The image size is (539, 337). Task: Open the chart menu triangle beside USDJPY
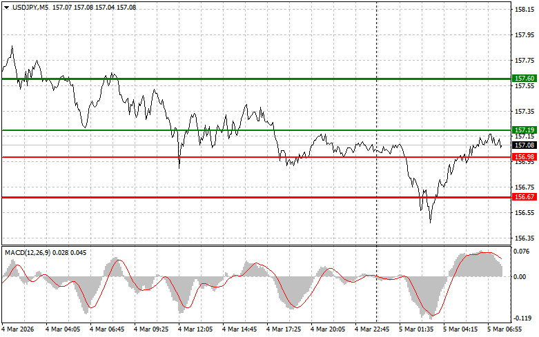tap(6, 8)
